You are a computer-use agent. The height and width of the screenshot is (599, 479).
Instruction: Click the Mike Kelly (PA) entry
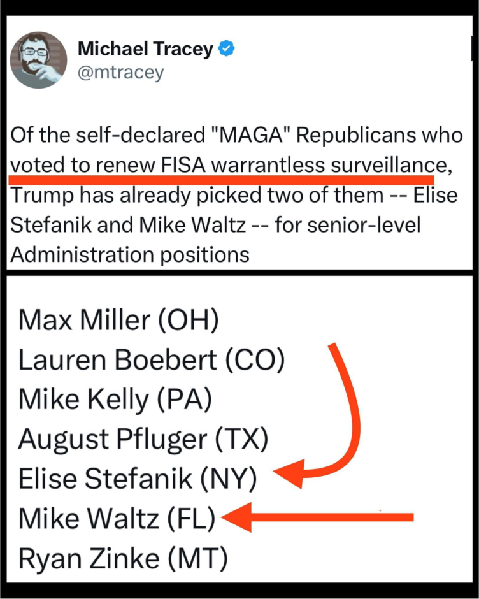[x=115, y=400]
